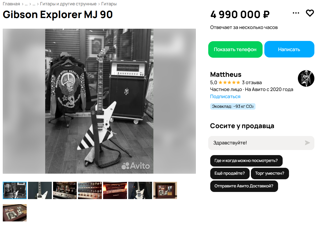Open seller Mattheus avatar picture
Image resolution: width=322 pixels, height=225 pixels.
point(306,78)
